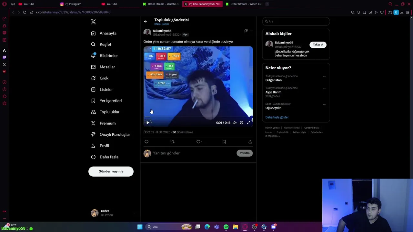Open Hizmet Şartları footer link
413x232 pixels.
click(273, 128)
